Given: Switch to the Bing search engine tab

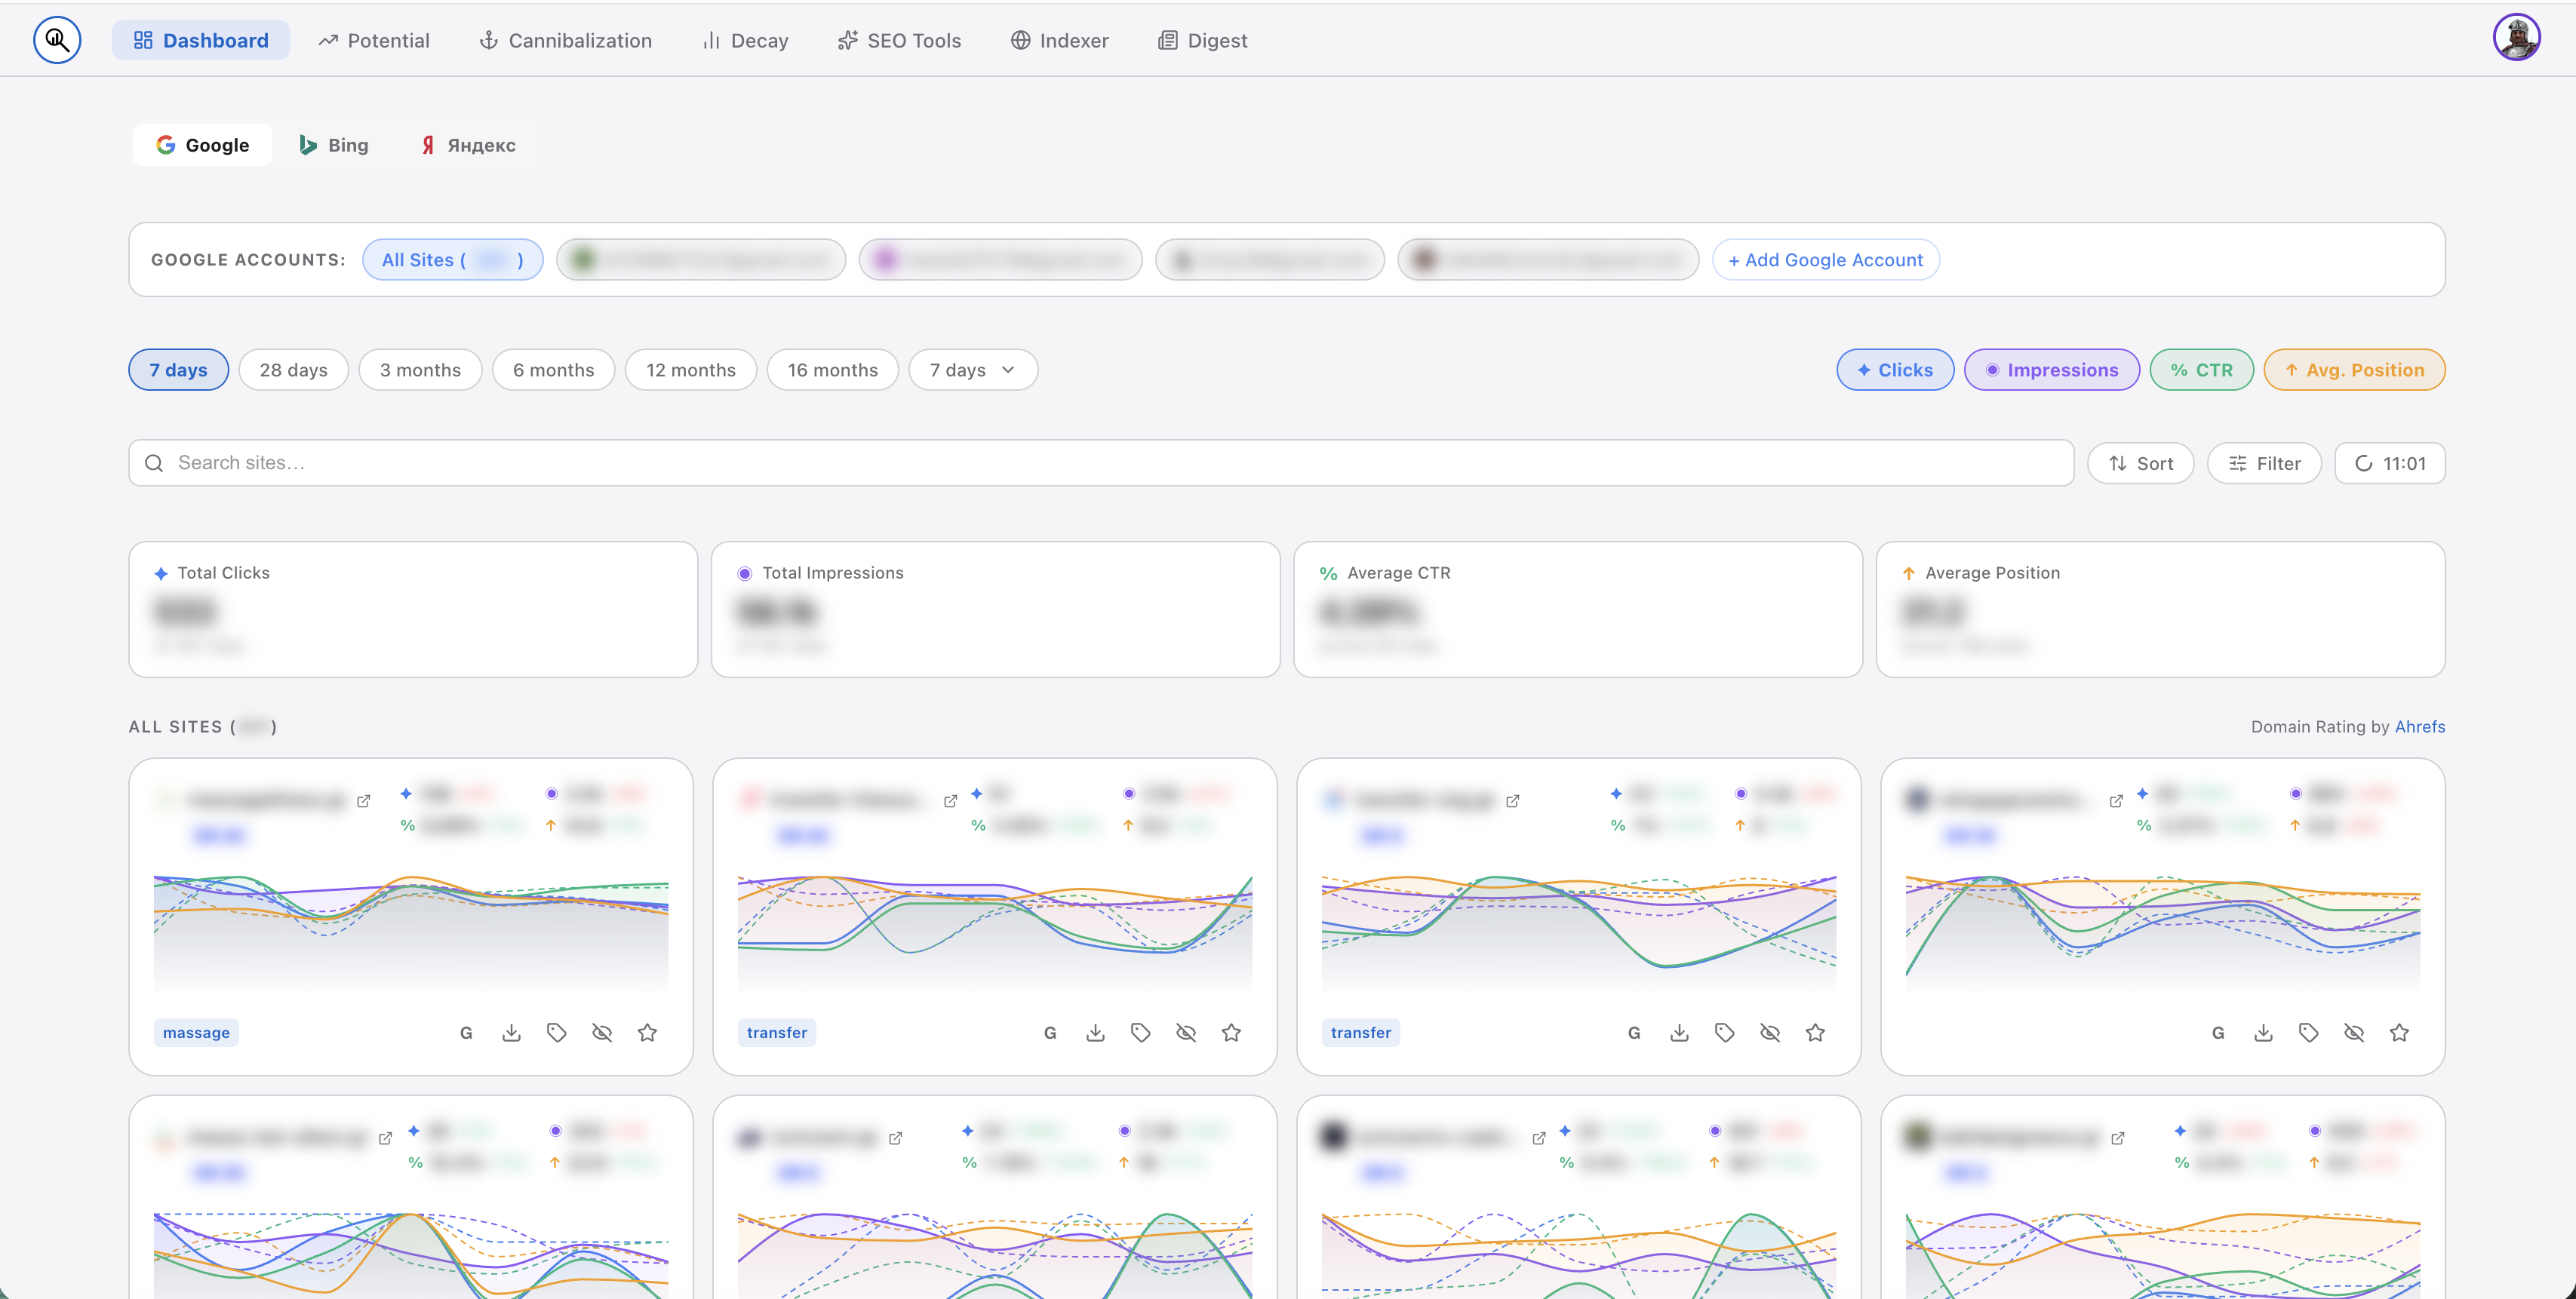Looking at the screenshot, I should point(334,145).
